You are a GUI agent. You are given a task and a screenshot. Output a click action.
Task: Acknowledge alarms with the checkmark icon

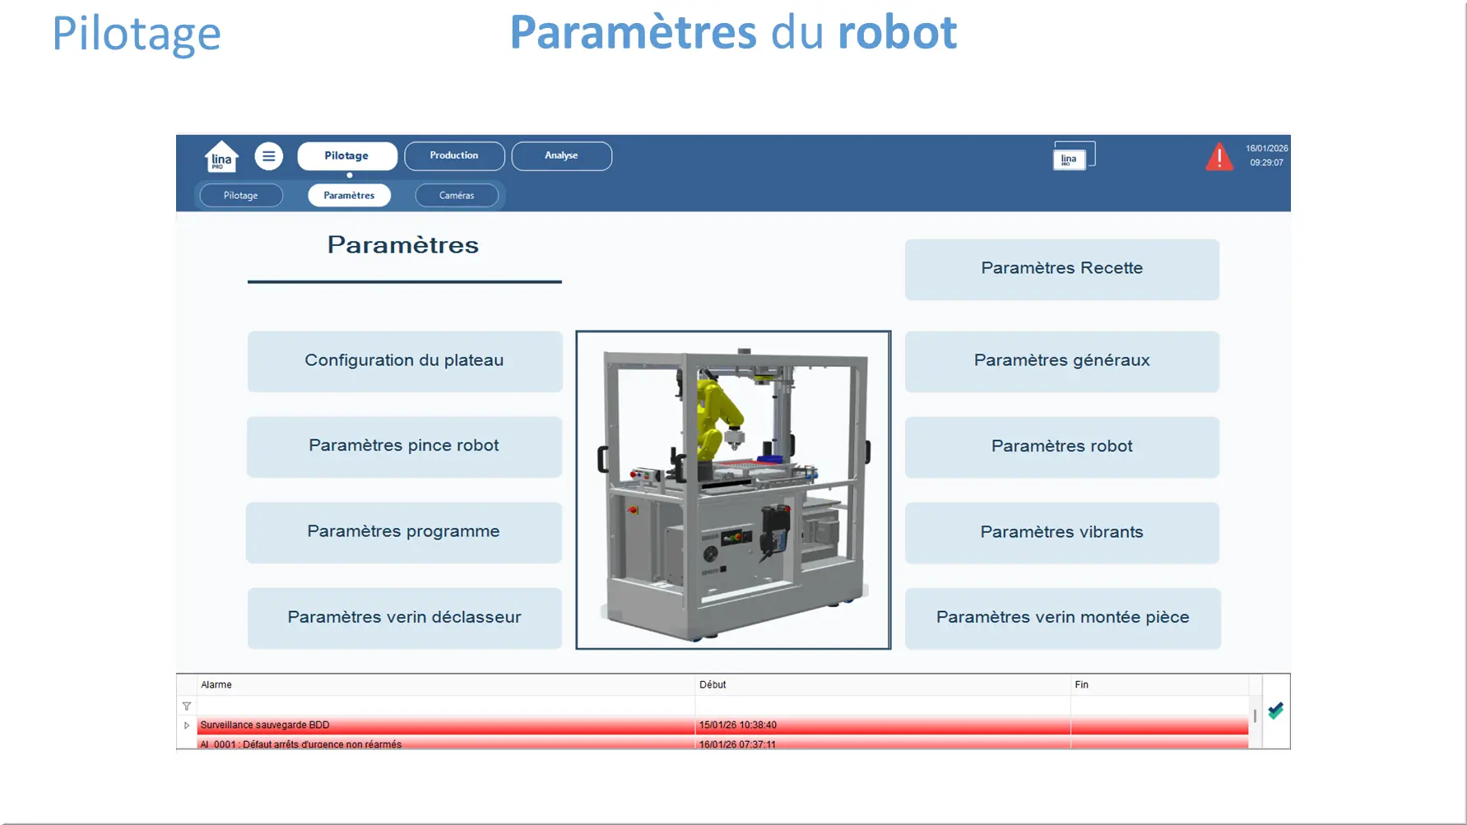(x=1275, y=711)
